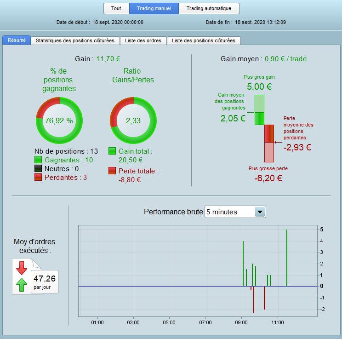This screenshot has width=342, height=339.
Task: Click the green up arrow orders icon
Action: pyautogui.click(x=22, y=285)
